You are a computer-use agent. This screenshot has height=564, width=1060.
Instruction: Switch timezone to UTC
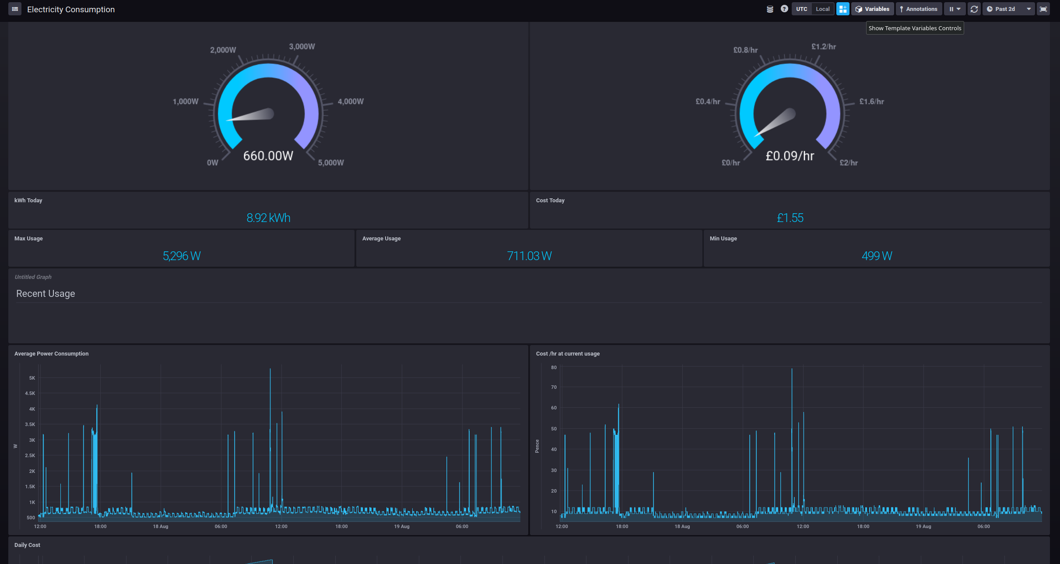click(801, 9)
